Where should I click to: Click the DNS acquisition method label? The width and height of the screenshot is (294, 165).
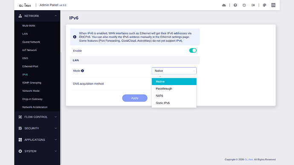coord(88,84)
